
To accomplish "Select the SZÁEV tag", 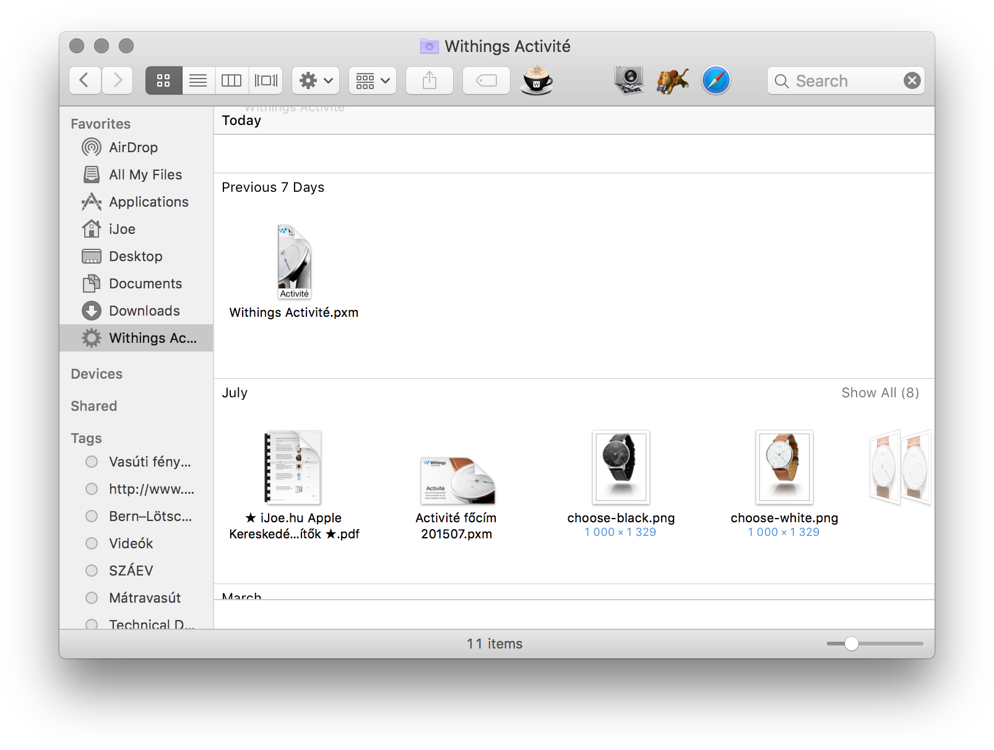I will point(136,571).
